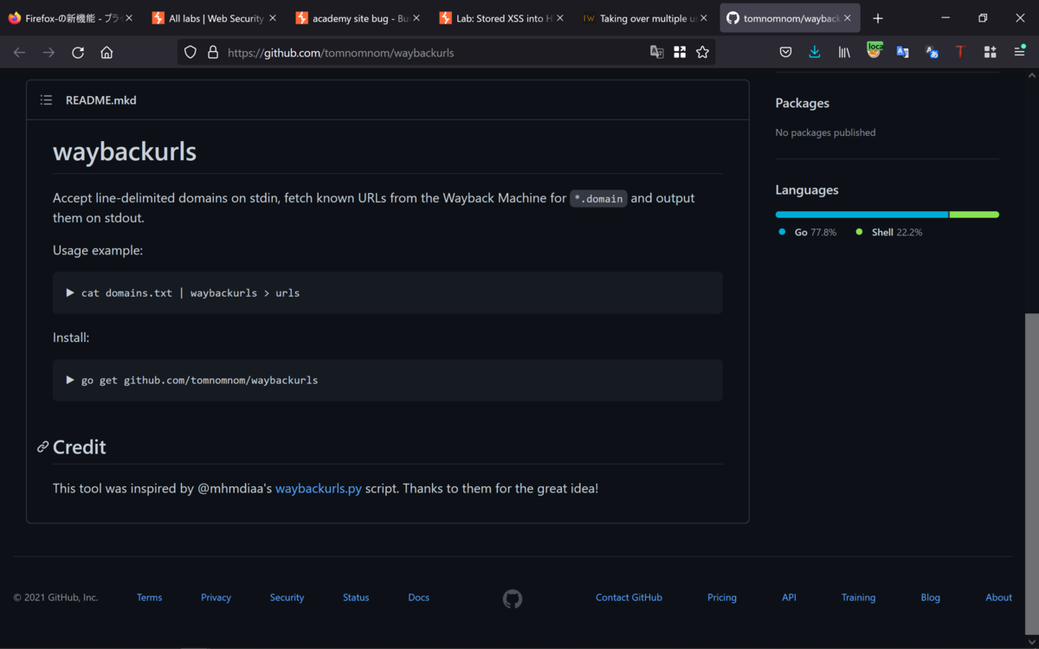
Task: Click the QR code grid icon in address bar
Action: coord(680,52)
